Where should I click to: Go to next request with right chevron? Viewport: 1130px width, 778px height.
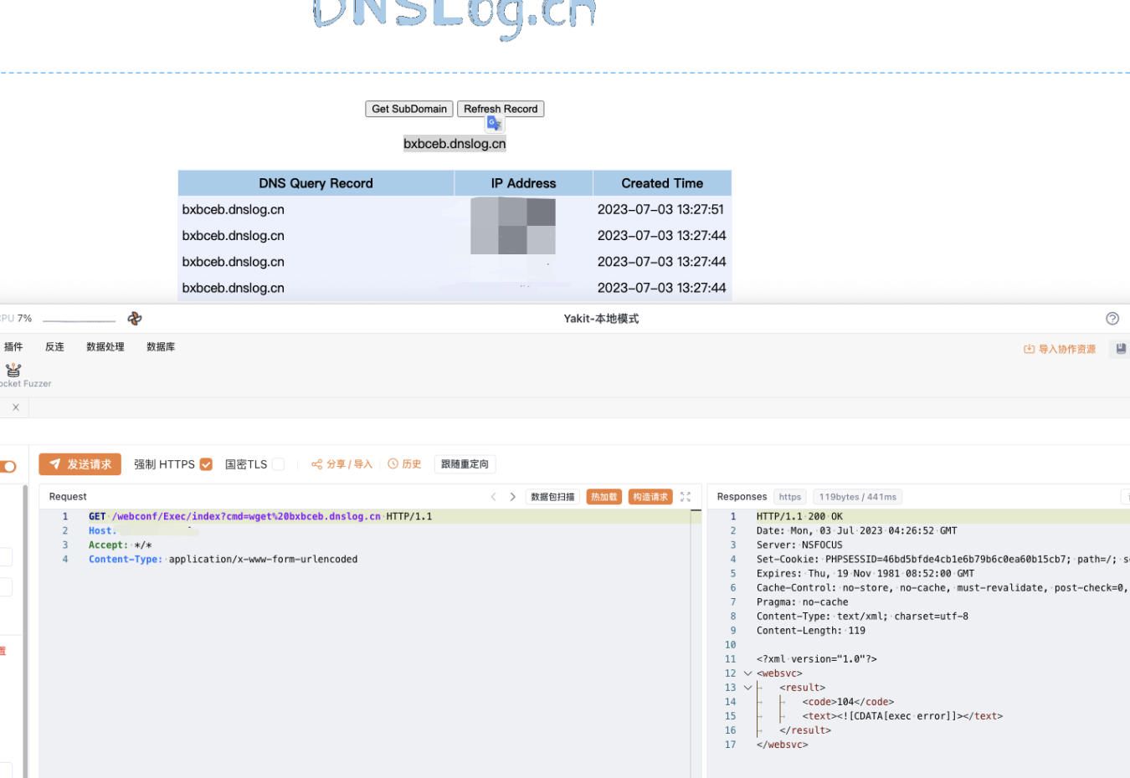[512, 497]
